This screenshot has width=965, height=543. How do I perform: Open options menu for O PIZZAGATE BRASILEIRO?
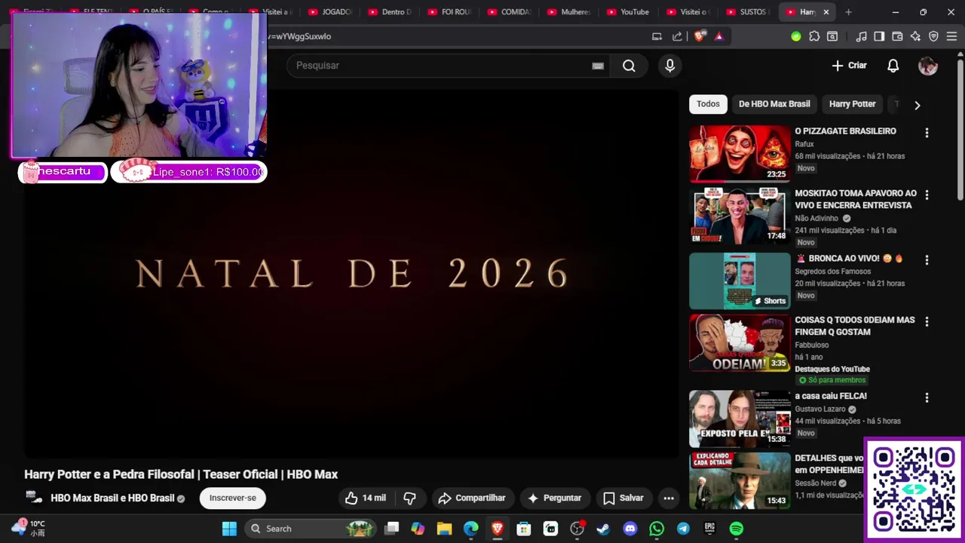pyautogui.click(x=927, y=133)
